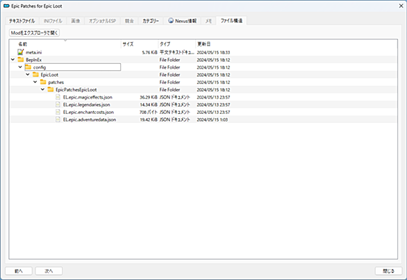
Task: Close the Epic Patches for Epic Loot dialog
Action: (x=401, y=6)
